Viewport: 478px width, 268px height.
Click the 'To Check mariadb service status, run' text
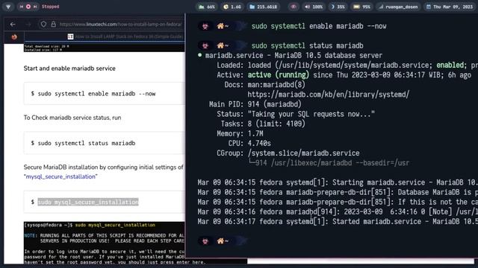coord(72,118)
